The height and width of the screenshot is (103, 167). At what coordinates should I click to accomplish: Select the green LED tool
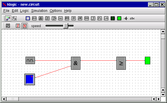point(119,18)
